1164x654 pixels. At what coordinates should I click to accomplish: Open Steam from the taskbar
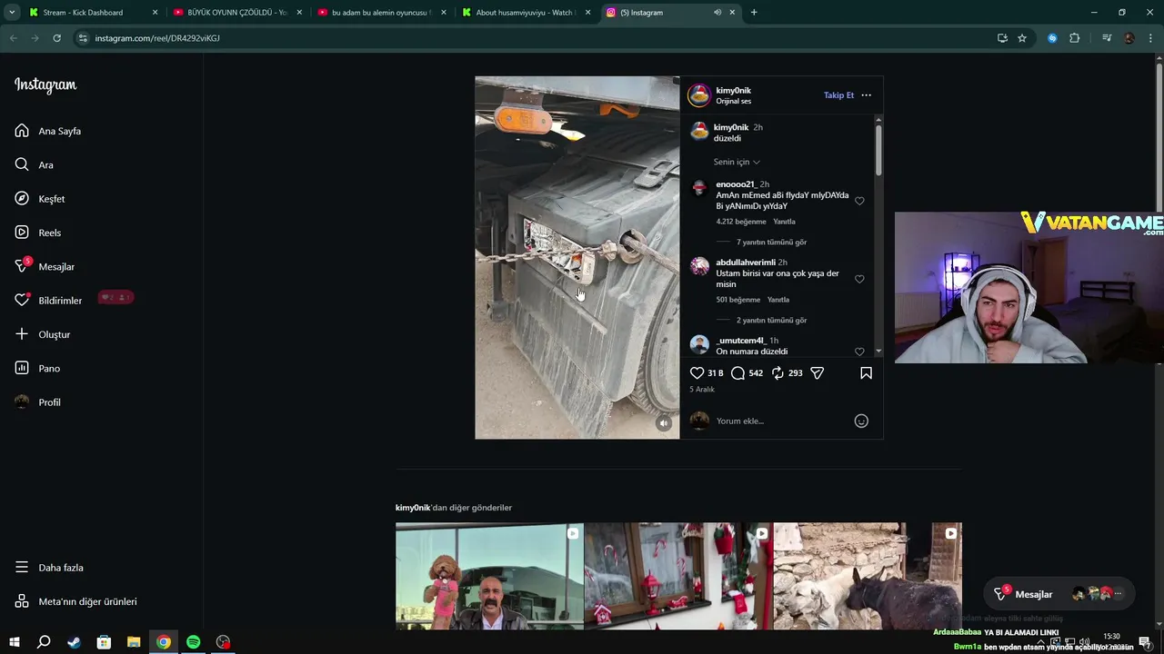click(x=74, y=642)
